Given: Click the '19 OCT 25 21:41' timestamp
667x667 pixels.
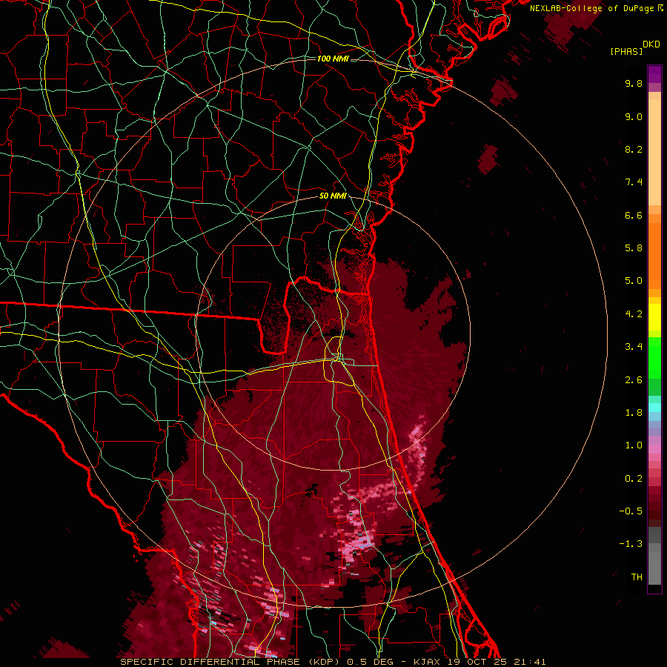Looking at the screenshot, I should 497,662.
